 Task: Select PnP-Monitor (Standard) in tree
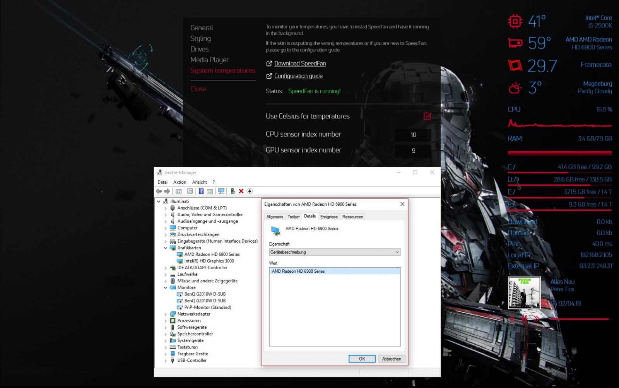pyautogui.click(x=208, y=308)
